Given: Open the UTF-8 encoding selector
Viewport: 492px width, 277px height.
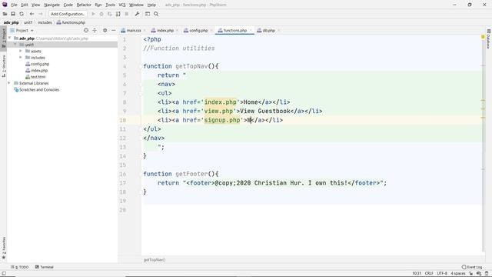Looking at the screenshot, I should coord(442,273).
